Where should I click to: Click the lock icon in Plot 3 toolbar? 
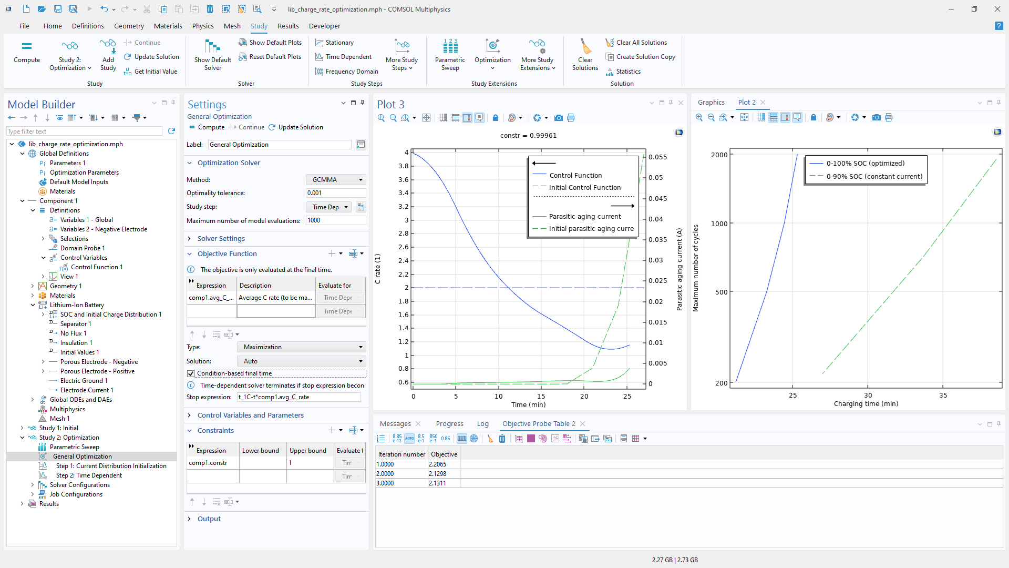pyautogui.click(x=496, y=118)
